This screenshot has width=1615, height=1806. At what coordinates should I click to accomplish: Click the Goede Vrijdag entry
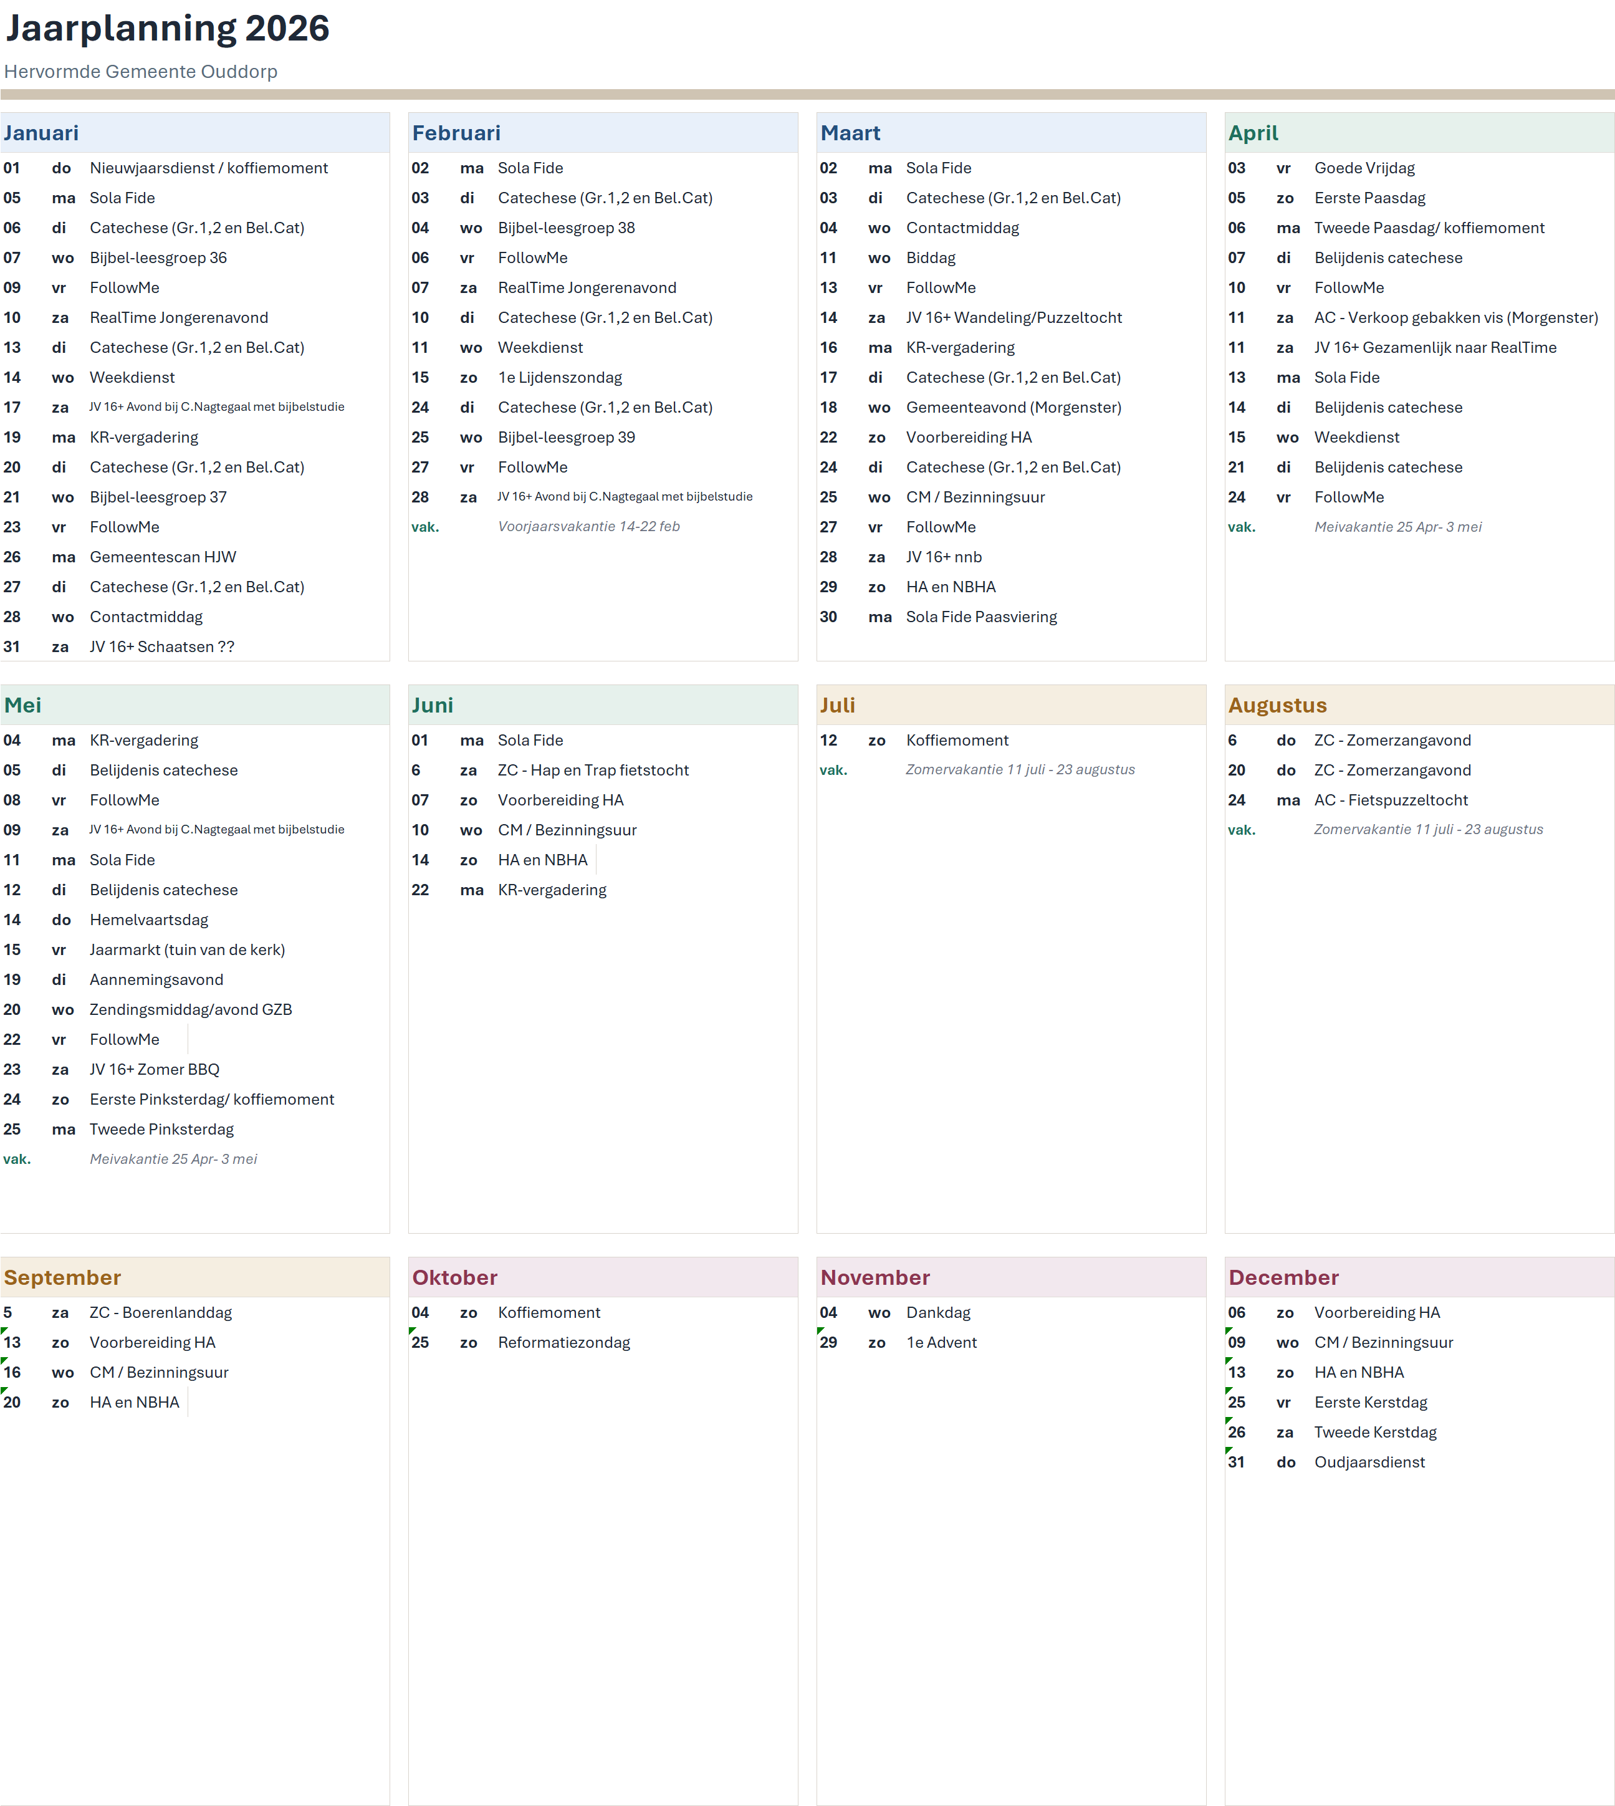[1364, 168]
